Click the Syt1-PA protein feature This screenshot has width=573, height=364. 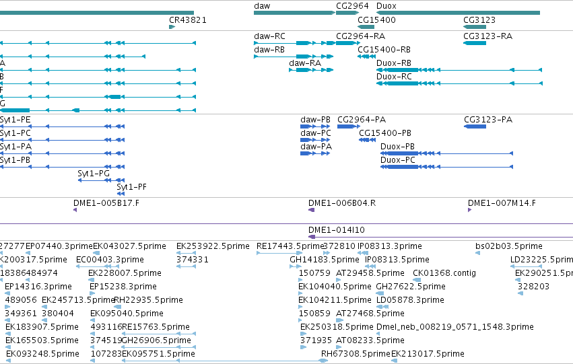tap(62, 153)
